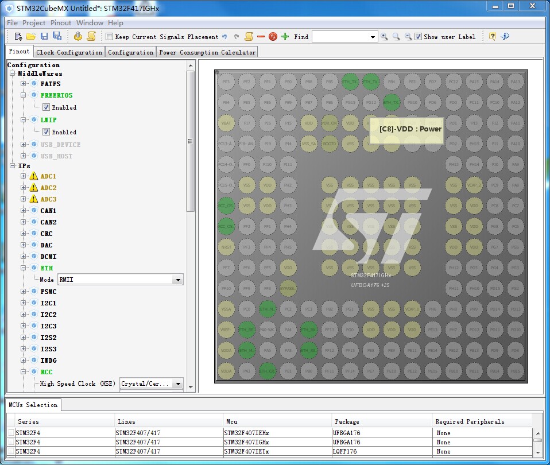Open the Project menu

point(34,23)
